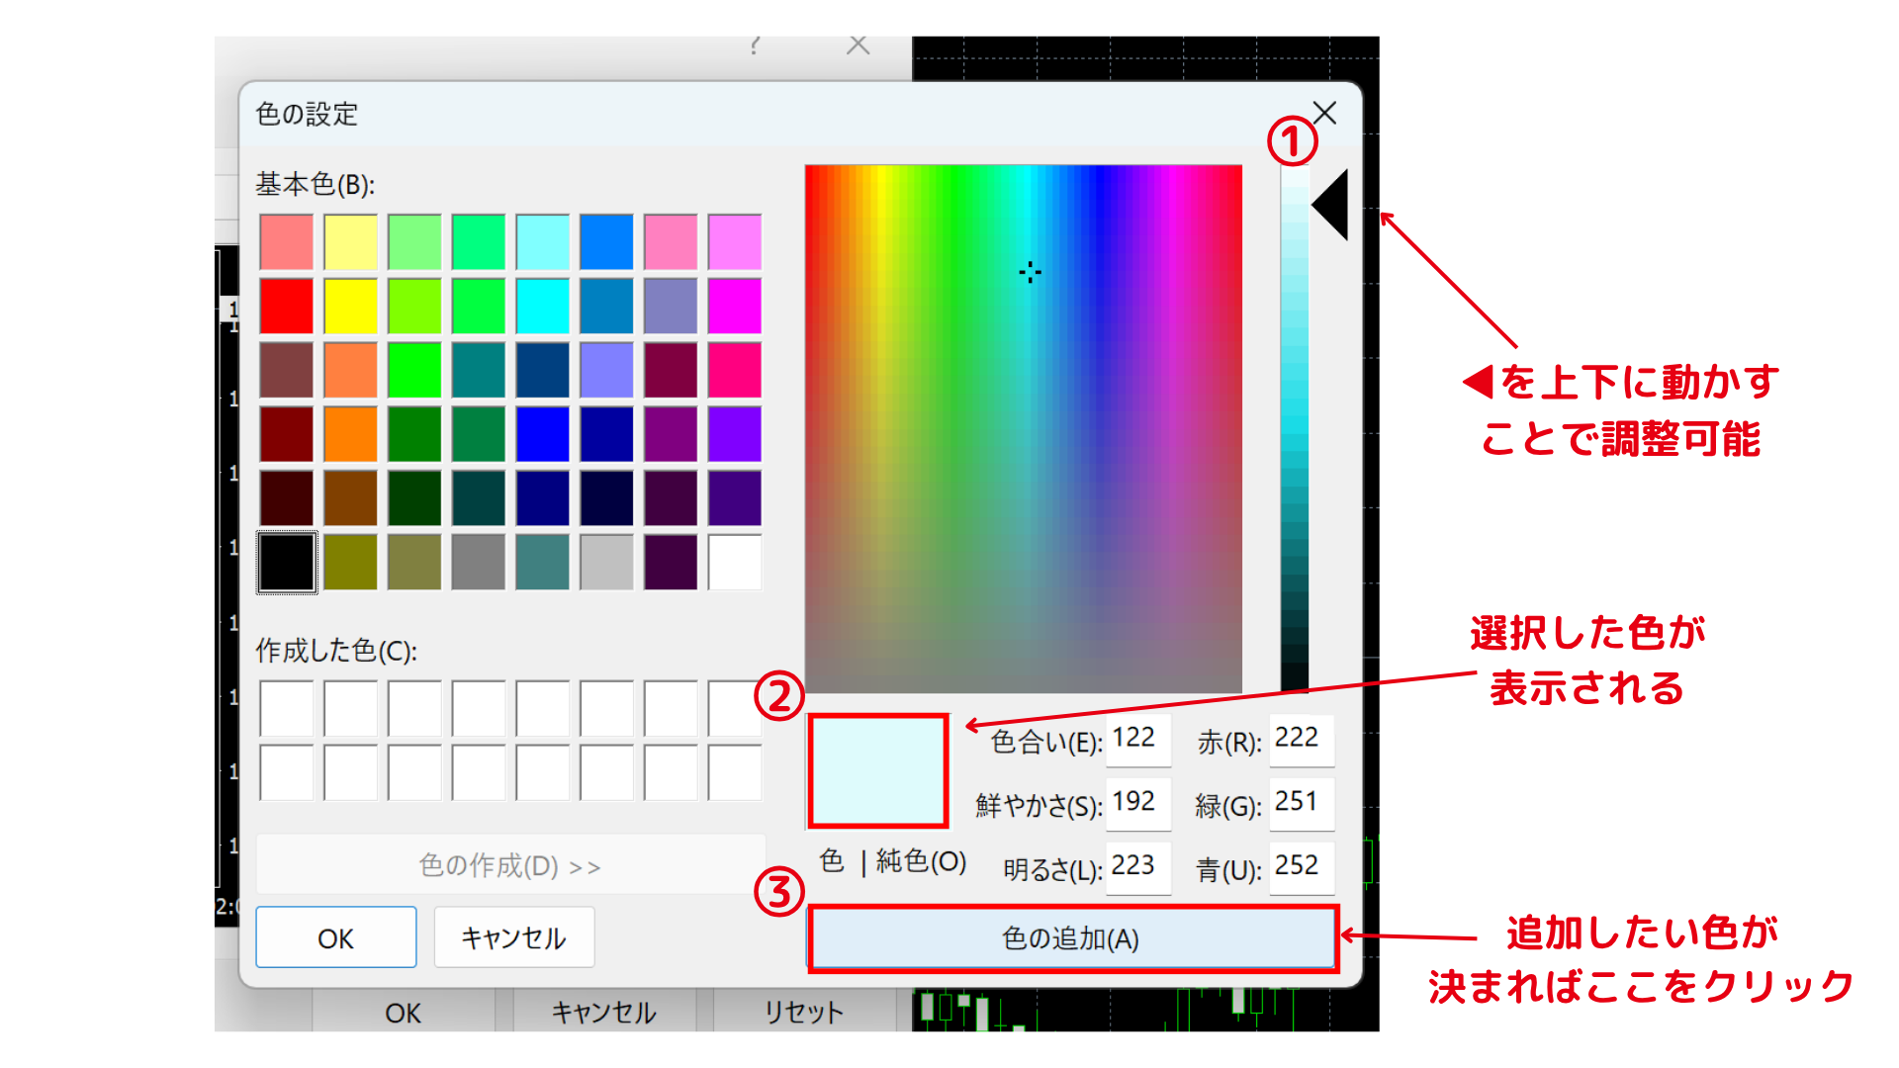Viewport: 1899px width, 1068px height.
Task: Select the cyan basic color swatch
Action: click(x=542, y=308)
